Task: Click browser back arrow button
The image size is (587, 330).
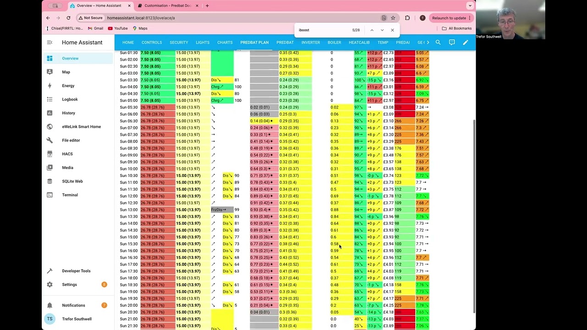Action: tap(48, 18)
